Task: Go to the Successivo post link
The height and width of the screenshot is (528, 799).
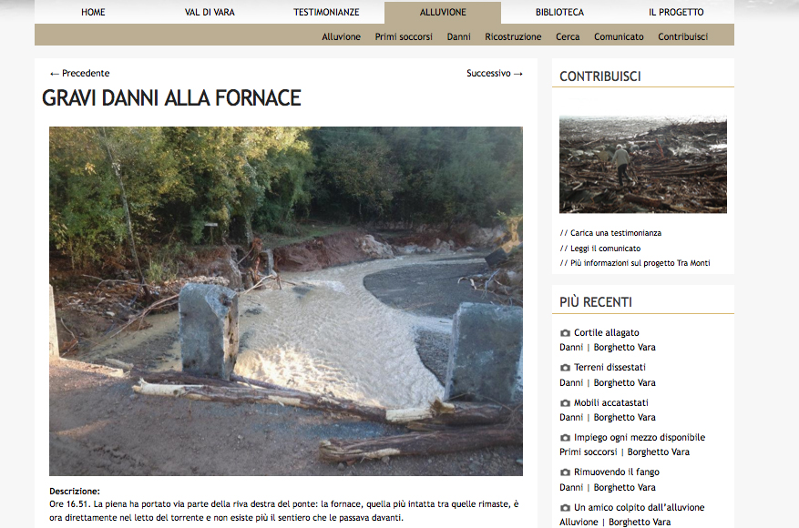Action: click(x=495, y=74)
